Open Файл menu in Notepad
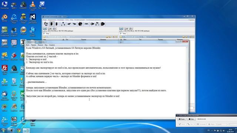This screenshot has width=237, height=133. 27,45
